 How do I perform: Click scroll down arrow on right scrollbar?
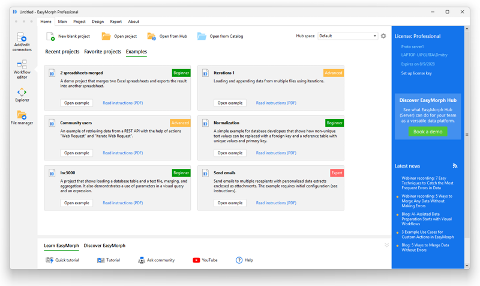pos(467,266)
